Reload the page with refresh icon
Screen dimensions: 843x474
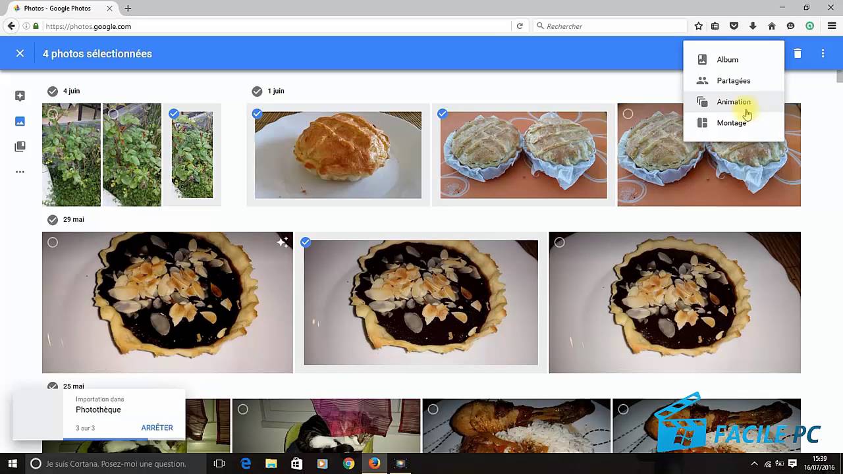[x=520, y=26]
